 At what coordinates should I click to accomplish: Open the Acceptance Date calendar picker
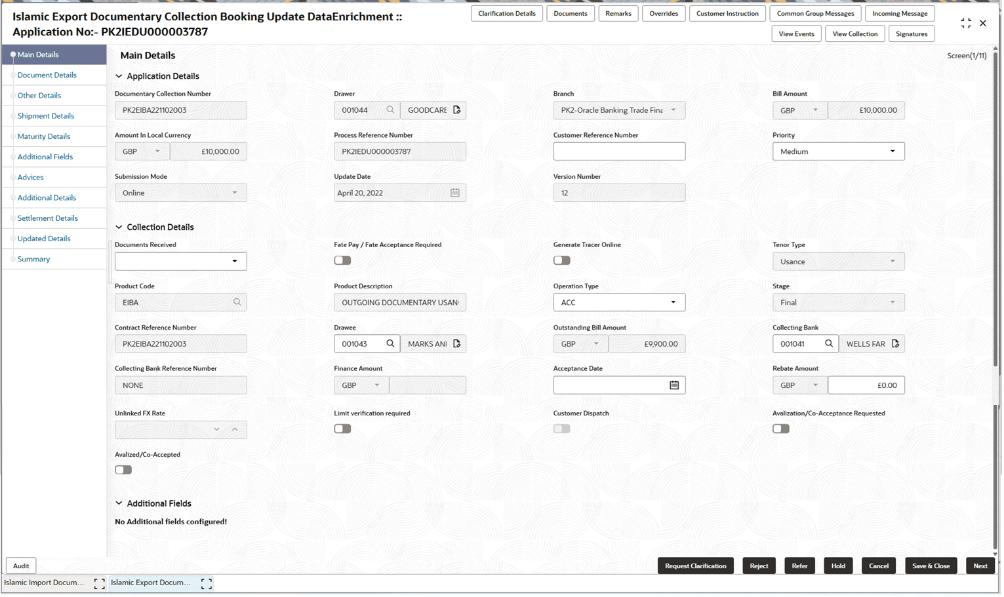pyautogui.click(x=675, y=385)
